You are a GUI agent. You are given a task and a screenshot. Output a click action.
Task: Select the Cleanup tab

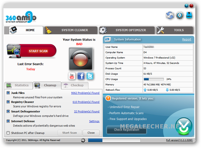point(47,85)
